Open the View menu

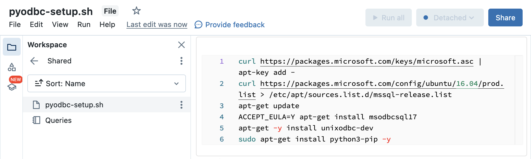(x=60, y=25)
